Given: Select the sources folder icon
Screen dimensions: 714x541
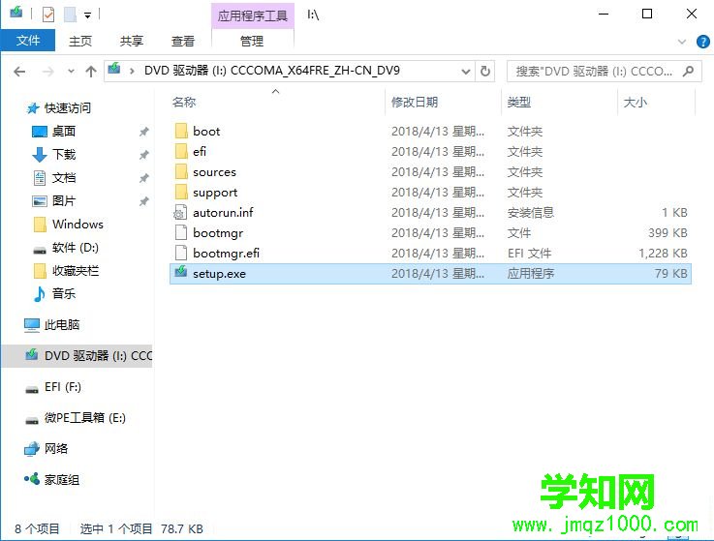Looking at the screenshot, I should (x=181, y=171).
